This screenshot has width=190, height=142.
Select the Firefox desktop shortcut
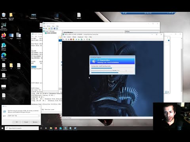(x=4, y=36)
